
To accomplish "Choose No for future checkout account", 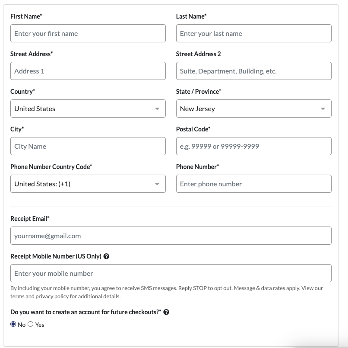I will pyautogui.click(x=13, y=324).
